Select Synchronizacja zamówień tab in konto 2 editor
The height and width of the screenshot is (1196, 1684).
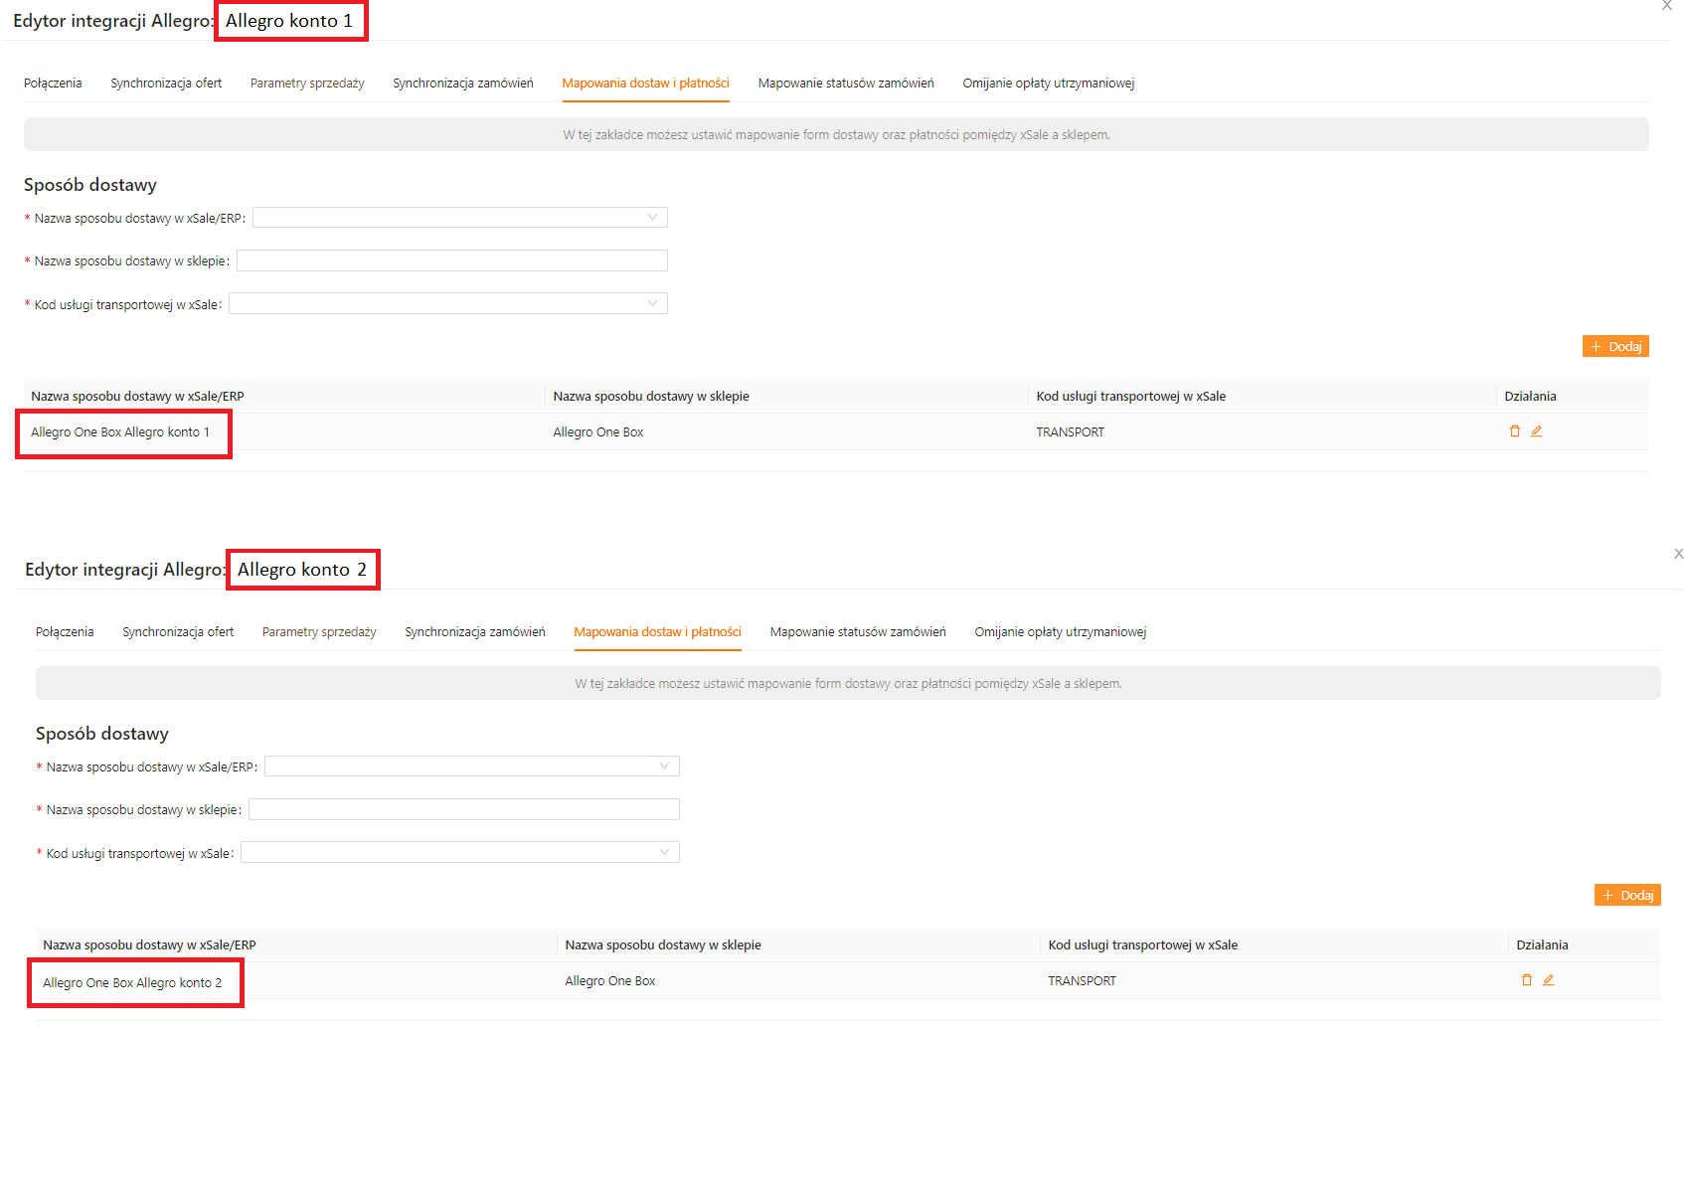(x=475, y=632)
